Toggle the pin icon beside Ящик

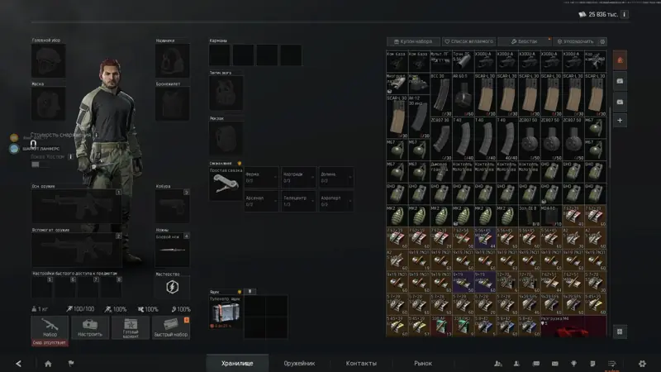click(x=250, y=292)
